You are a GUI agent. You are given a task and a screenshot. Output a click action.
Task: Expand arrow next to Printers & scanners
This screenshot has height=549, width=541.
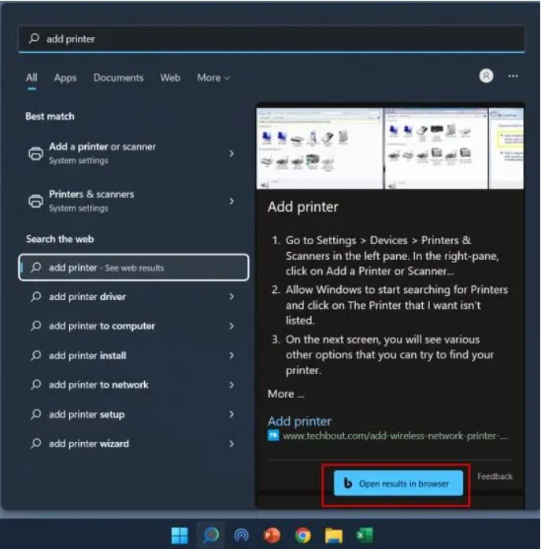pos(232,201)
